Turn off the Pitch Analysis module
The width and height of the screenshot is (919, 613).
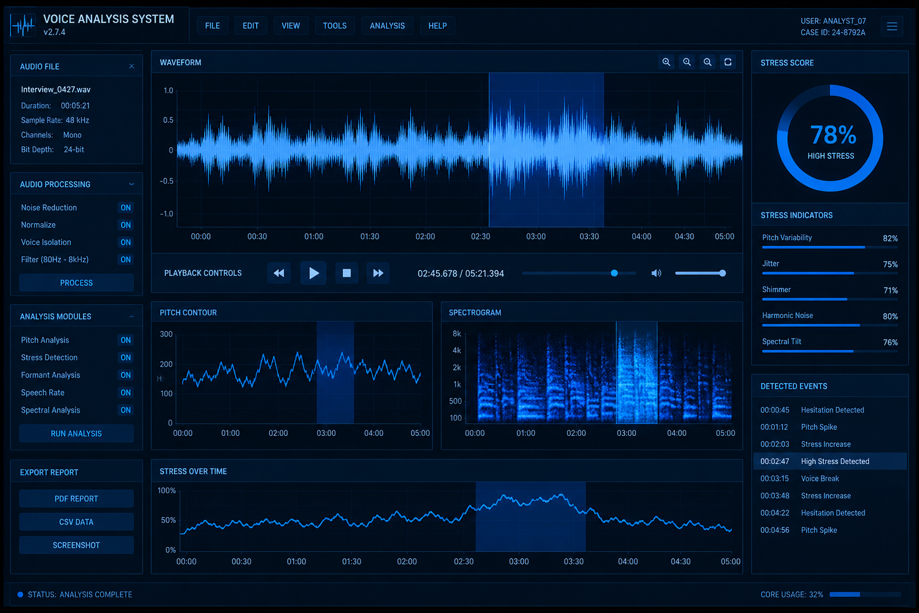point(126,340)
